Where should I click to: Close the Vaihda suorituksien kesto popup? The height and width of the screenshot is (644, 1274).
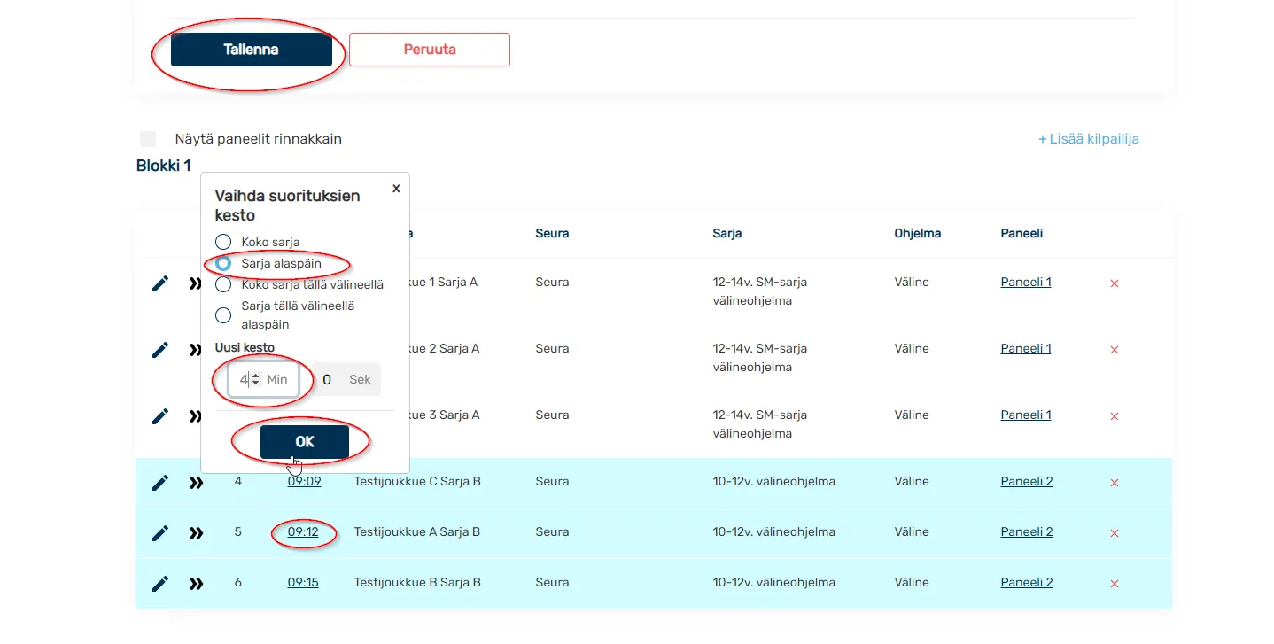click(x=396, y=189)
